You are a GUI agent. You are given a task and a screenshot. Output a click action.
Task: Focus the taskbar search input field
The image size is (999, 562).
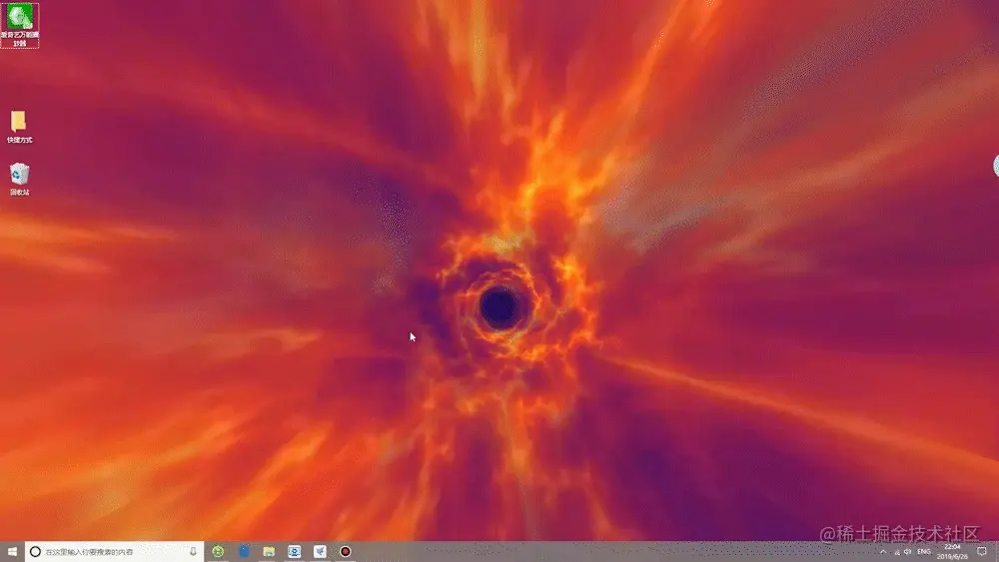point(114,552)
